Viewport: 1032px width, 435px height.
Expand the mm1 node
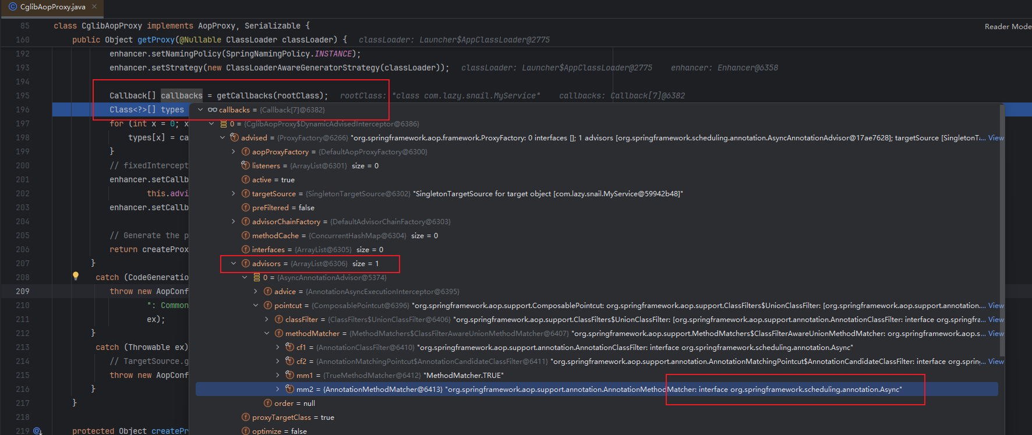278,375
